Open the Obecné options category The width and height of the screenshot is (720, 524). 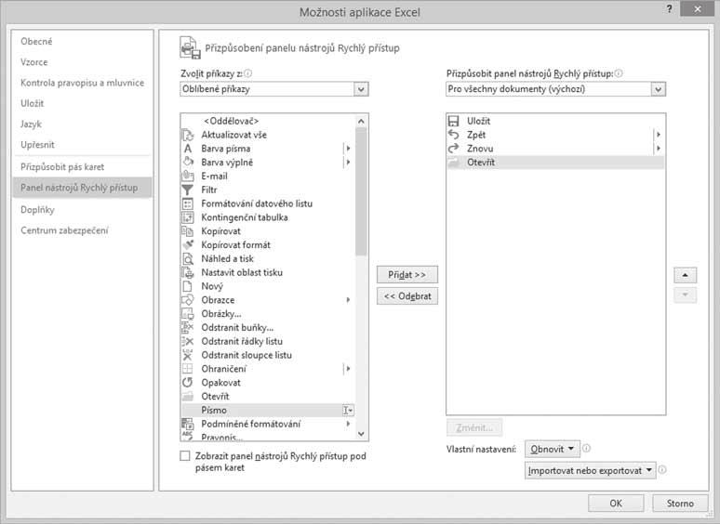(x=36, y=41)
